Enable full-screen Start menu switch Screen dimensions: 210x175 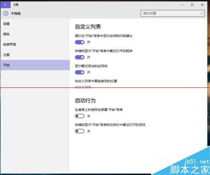80,116
